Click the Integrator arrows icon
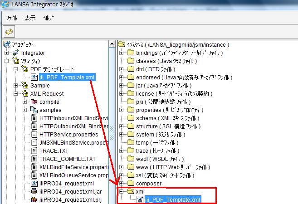 [16, 53]
